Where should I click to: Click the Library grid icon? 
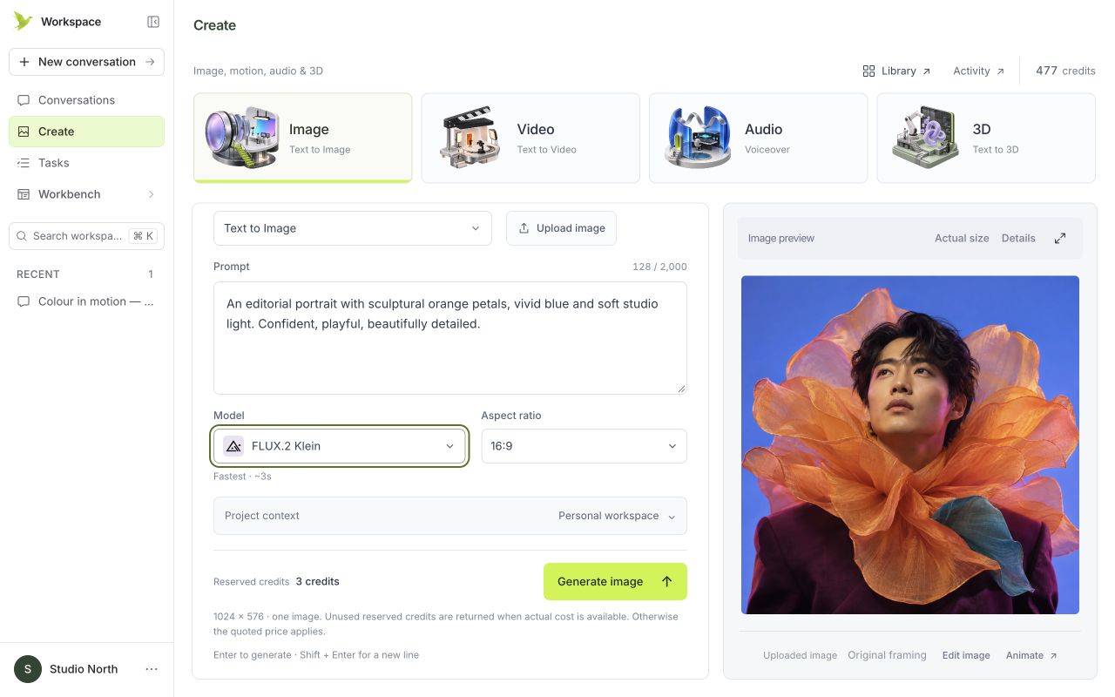tap(868, 71)
